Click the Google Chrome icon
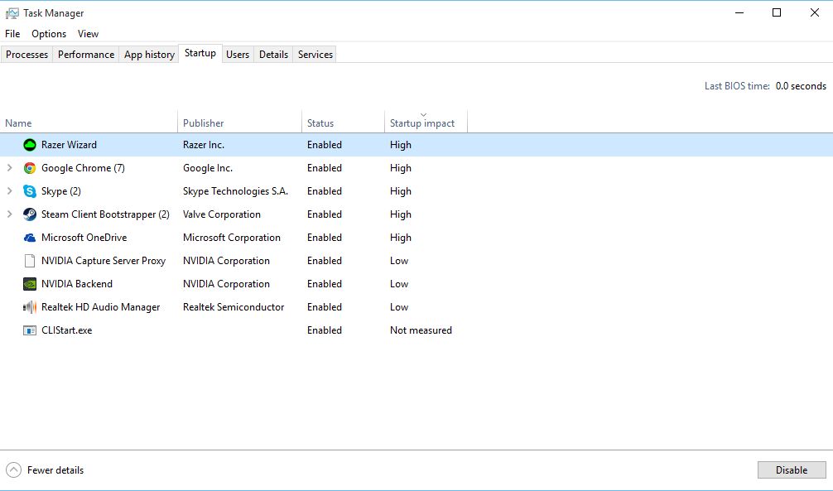Screen dimensions: 833x491 pyautogui.click(x=28, y=167)
